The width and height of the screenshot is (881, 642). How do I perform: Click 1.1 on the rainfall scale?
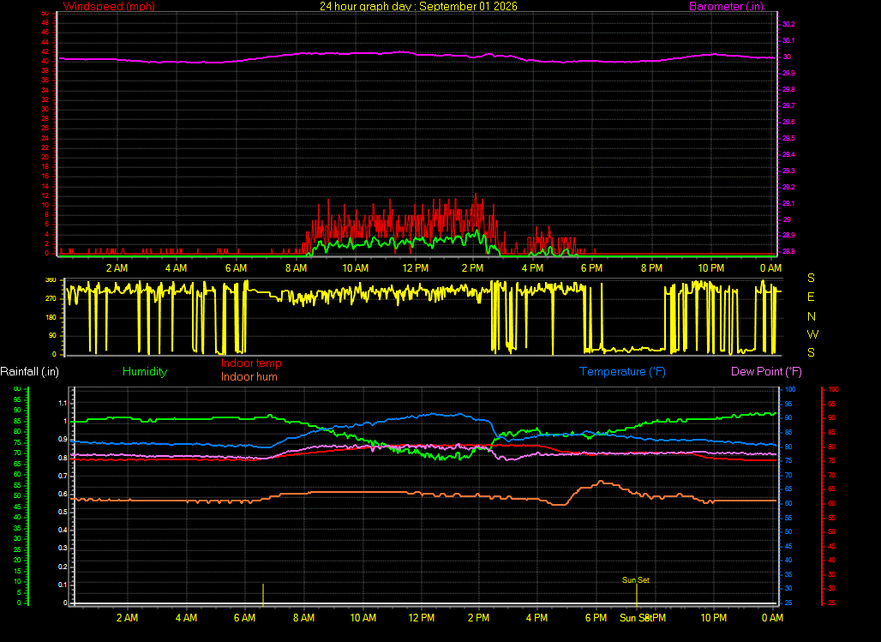63,403
